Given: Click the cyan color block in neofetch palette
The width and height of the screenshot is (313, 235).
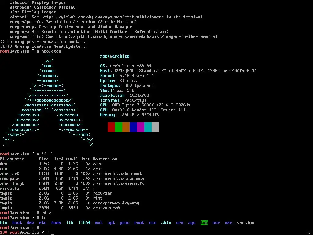Looking at the screenshot, I should 148,127.
